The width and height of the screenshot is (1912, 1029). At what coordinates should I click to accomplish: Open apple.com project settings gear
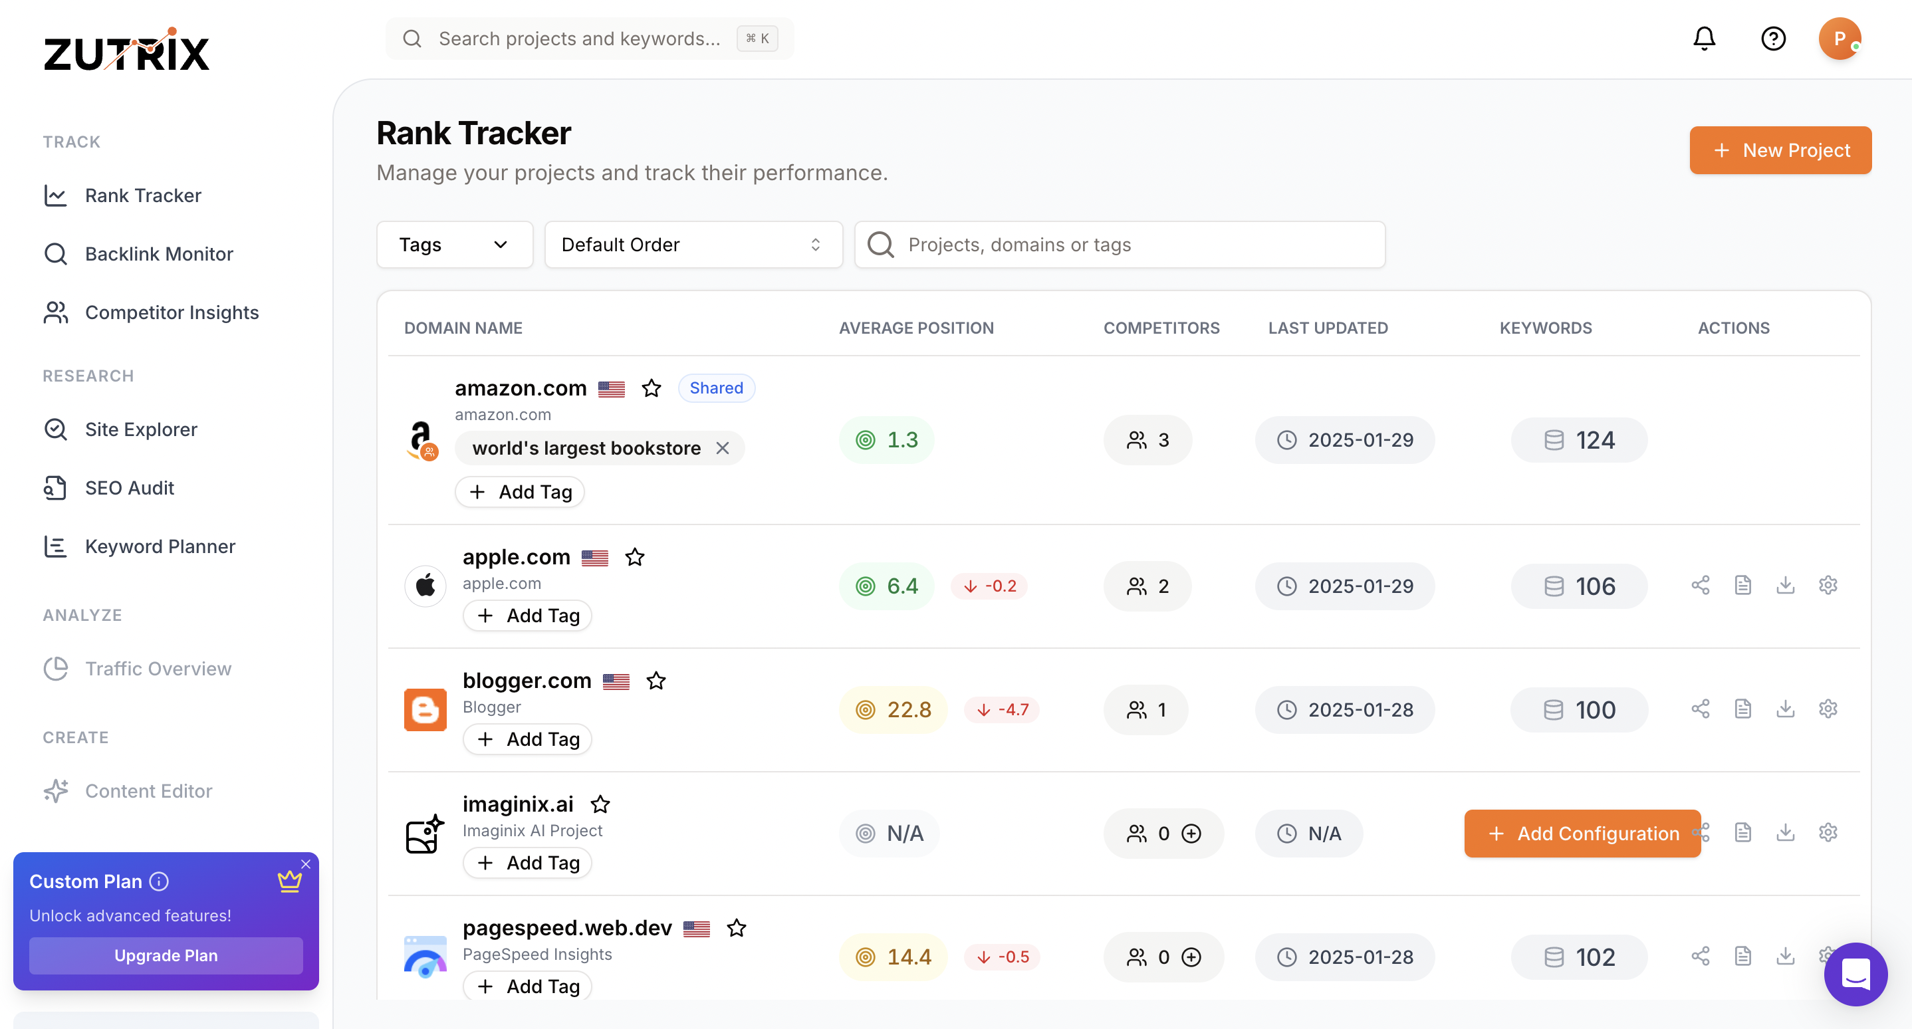(1828, 586)
